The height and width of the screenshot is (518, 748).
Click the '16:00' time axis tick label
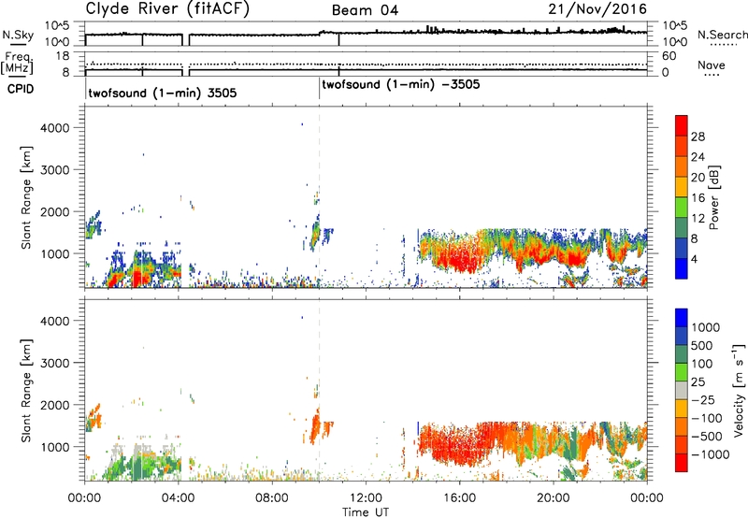point(459,498)
